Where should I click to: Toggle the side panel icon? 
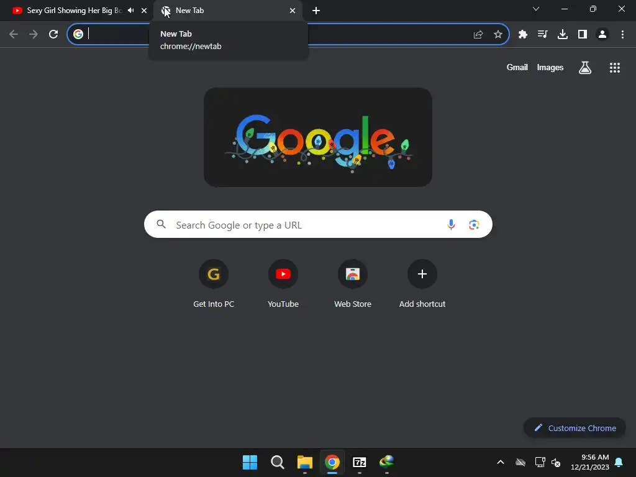583,35
